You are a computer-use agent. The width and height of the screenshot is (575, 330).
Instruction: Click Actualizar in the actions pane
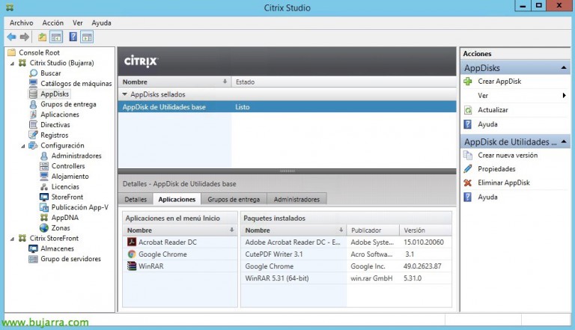(493, 110)
